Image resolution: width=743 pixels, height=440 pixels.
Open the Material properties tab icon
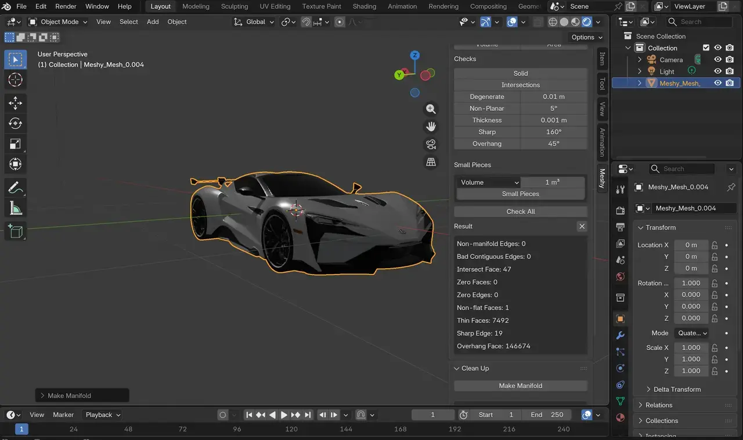tap(620, 417)
